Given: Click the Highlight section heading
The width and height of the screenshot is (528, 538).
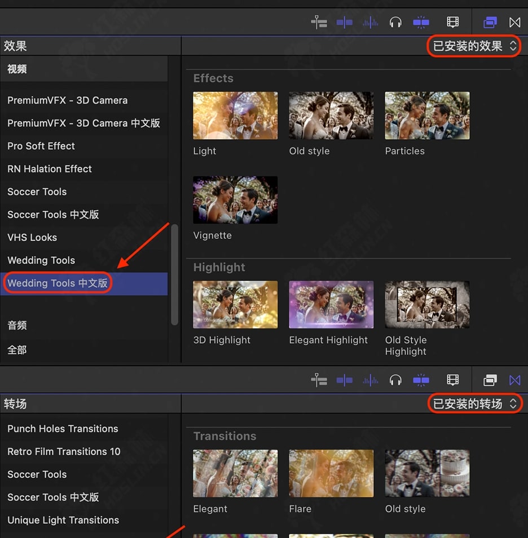Looking at the screenshot, I should click(x=219, y=267).
